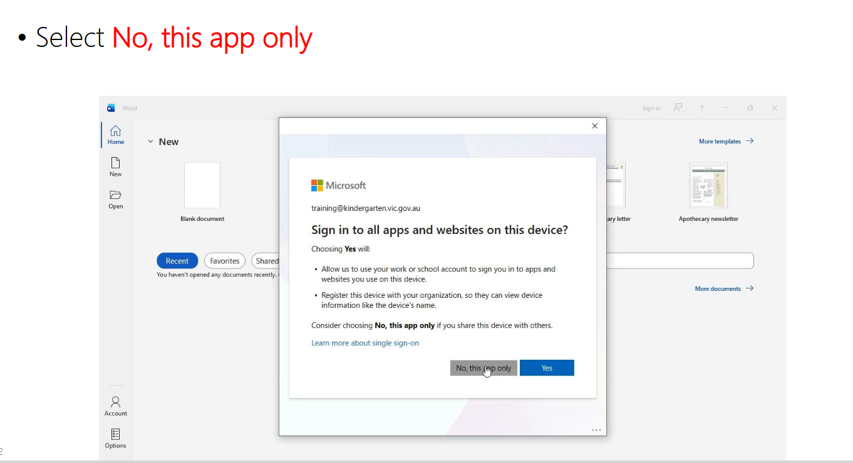Click the dialog's three-dot more options
The height and width of the screenshot is (463, 853).
pos(596,430)
